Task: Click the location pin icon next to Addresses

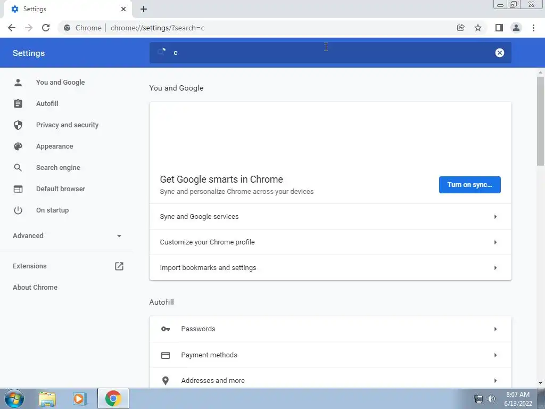Action: click(x=166, y=380)
